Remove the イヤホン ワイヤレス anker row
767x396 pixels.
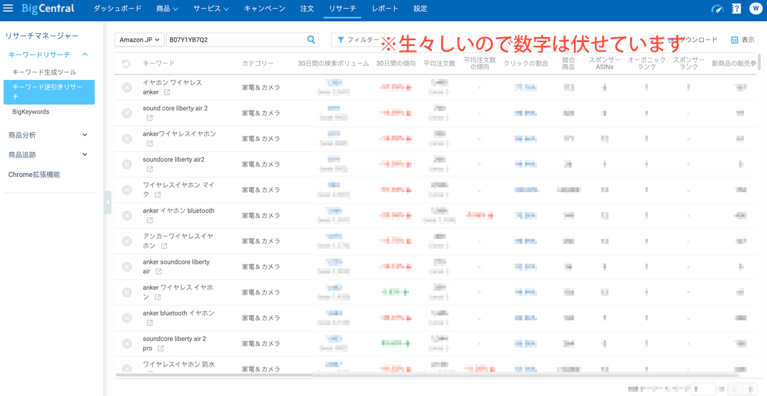pyautogui.click(x=127, y=88)
